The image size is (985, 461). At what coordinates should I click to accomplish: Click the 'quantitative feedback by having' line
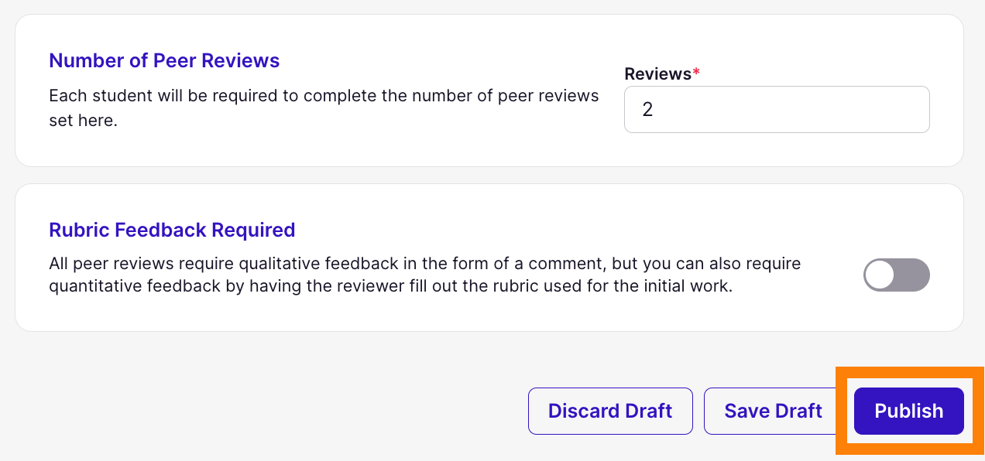point(390,286)
